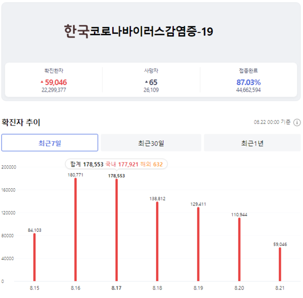Switch to the 최근1년 tab
This screenshot has height=298, width=303.
pyautogui.click(x=252, y=143)
